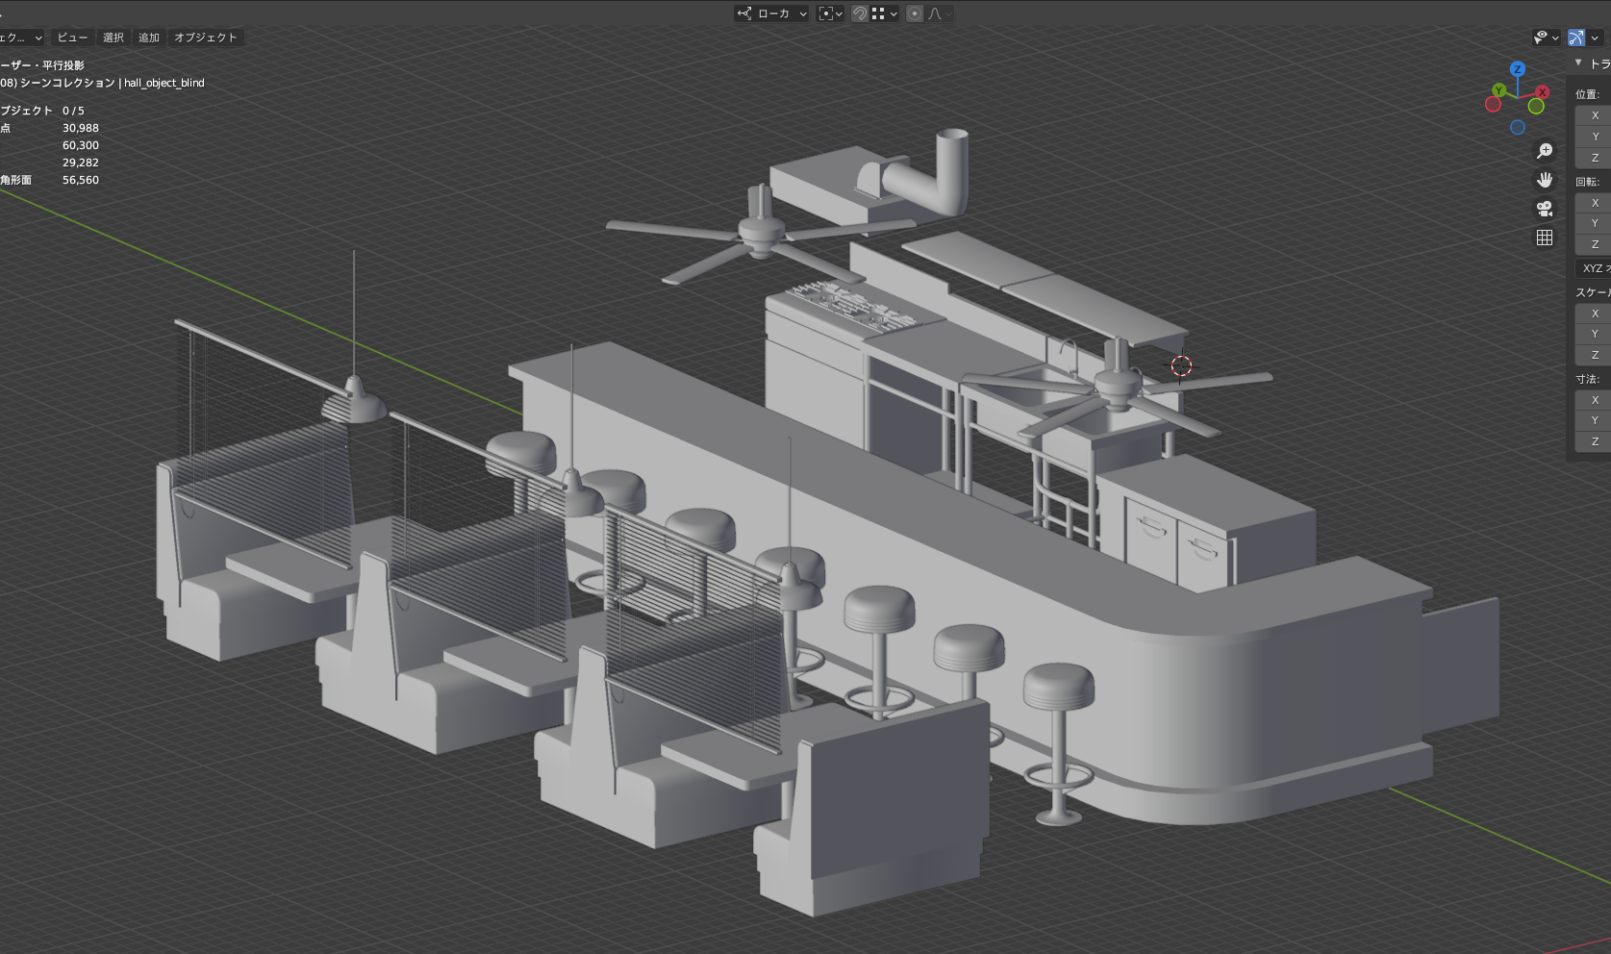This screenshot has width=1611, height=954.
Task: Click the pan view hand icon
Action: [1545, 180]
